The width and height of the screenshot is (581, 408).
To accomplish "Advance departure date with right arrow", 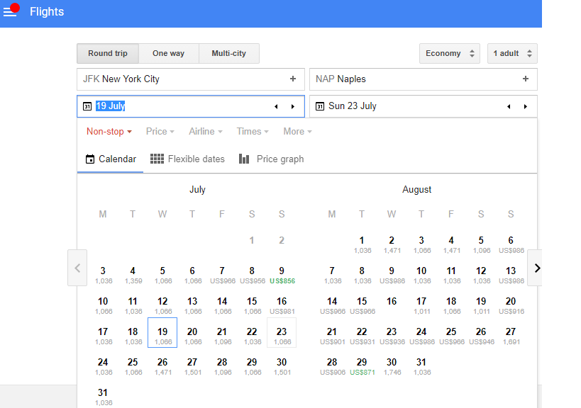I will tap(293, 106).
